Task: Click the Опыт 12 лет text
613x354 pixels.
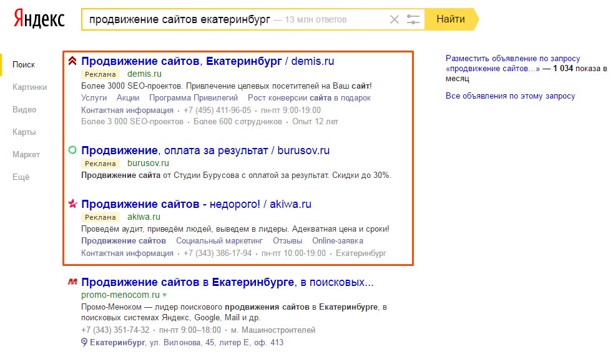Action: tap(315, 122)
